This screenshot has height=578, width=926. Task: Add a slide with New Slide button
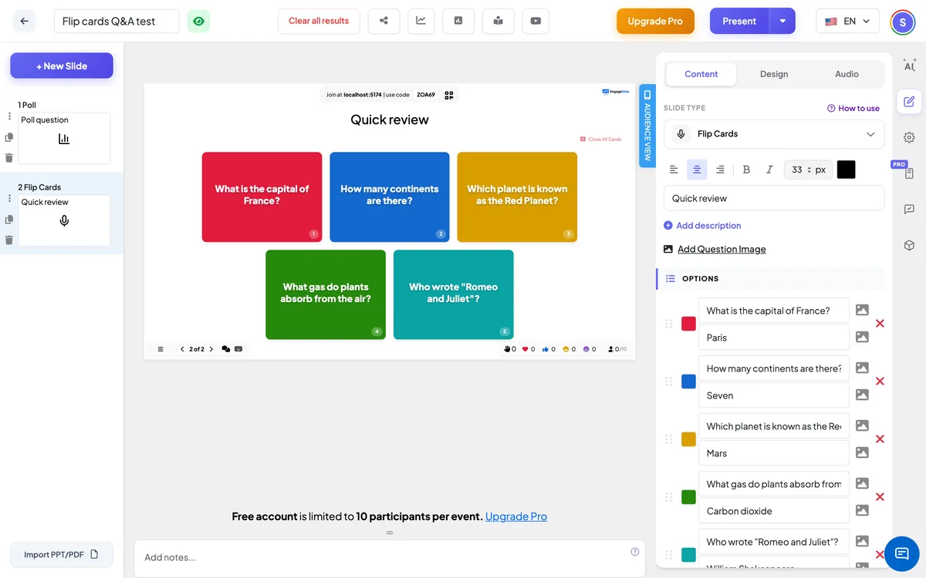(x=62, y=66)
